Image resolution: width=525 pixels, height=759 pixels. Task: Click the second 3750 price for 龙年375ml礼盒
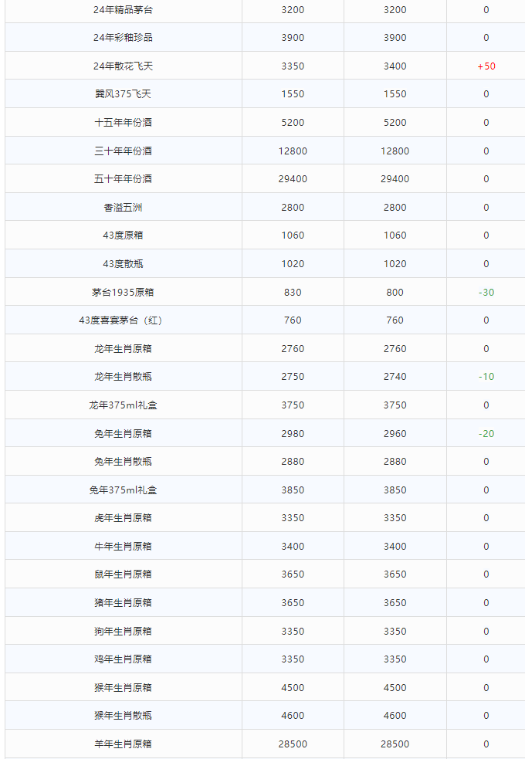[395, 405]
